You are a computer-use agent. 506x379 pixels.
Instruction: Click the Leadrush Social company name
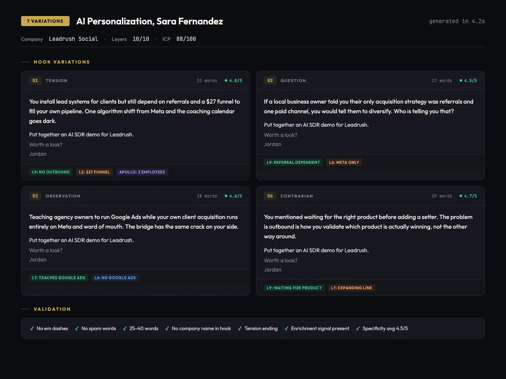pyautogui.click(x=73, y=39)
